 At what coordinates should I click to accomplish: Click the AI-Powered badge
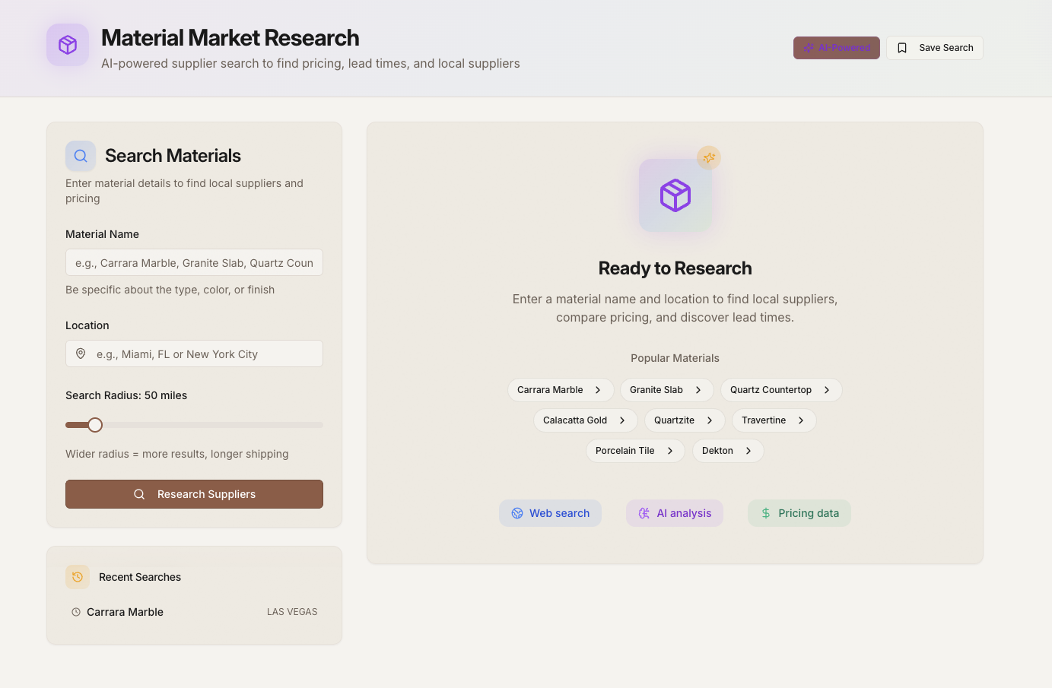pyautogui.click(x=837, y=48)
